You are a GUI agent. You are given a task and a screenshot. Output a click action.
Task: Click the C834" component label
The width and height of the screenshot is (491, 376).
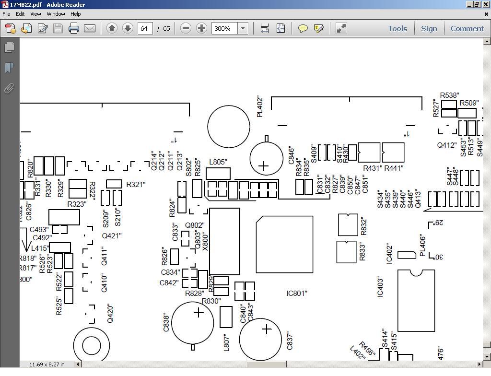(x=171, y=272)
